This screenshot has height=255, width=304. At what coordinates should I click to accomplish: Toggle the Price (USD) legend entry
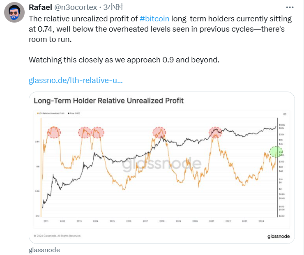(x=76, y=113)
